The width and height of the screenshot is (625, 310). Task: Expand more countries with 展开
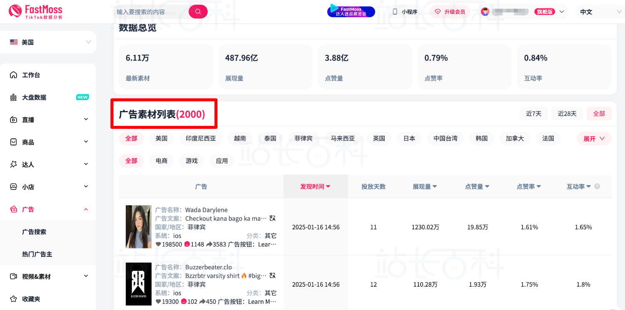[594, 138]
